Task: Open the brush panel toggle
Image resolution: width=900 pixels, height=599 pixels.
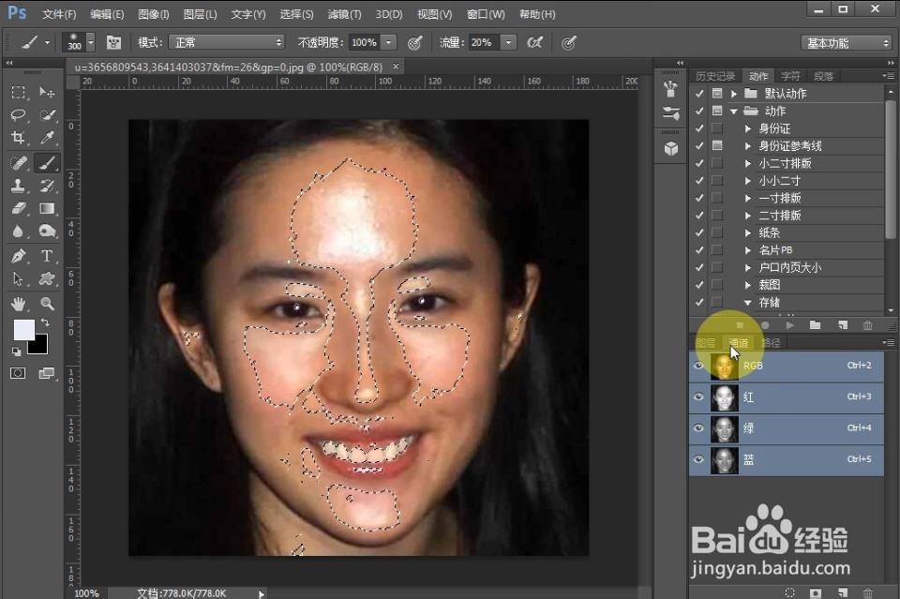Action: (113, 42)
